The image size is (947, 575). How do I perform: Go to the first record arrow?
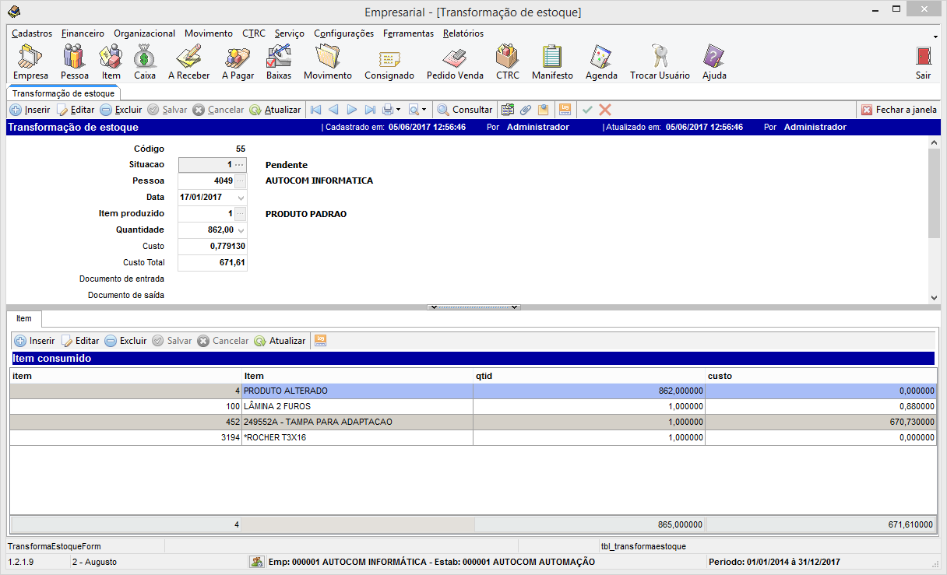[x=315, y=110]
